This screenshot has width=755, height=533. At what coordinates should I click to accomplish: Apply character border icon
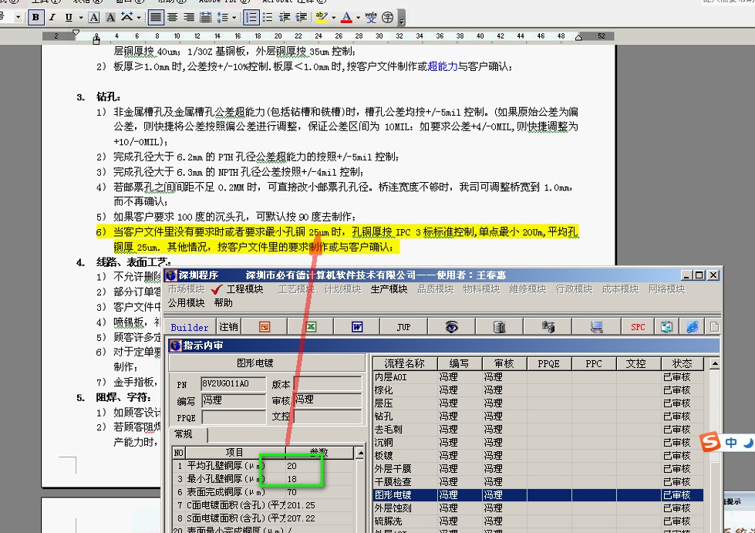point(94,18)
